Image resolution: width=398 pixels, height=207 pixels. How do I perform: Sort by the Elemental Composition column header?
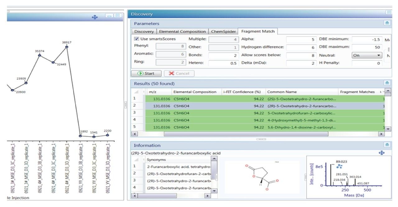197,92
